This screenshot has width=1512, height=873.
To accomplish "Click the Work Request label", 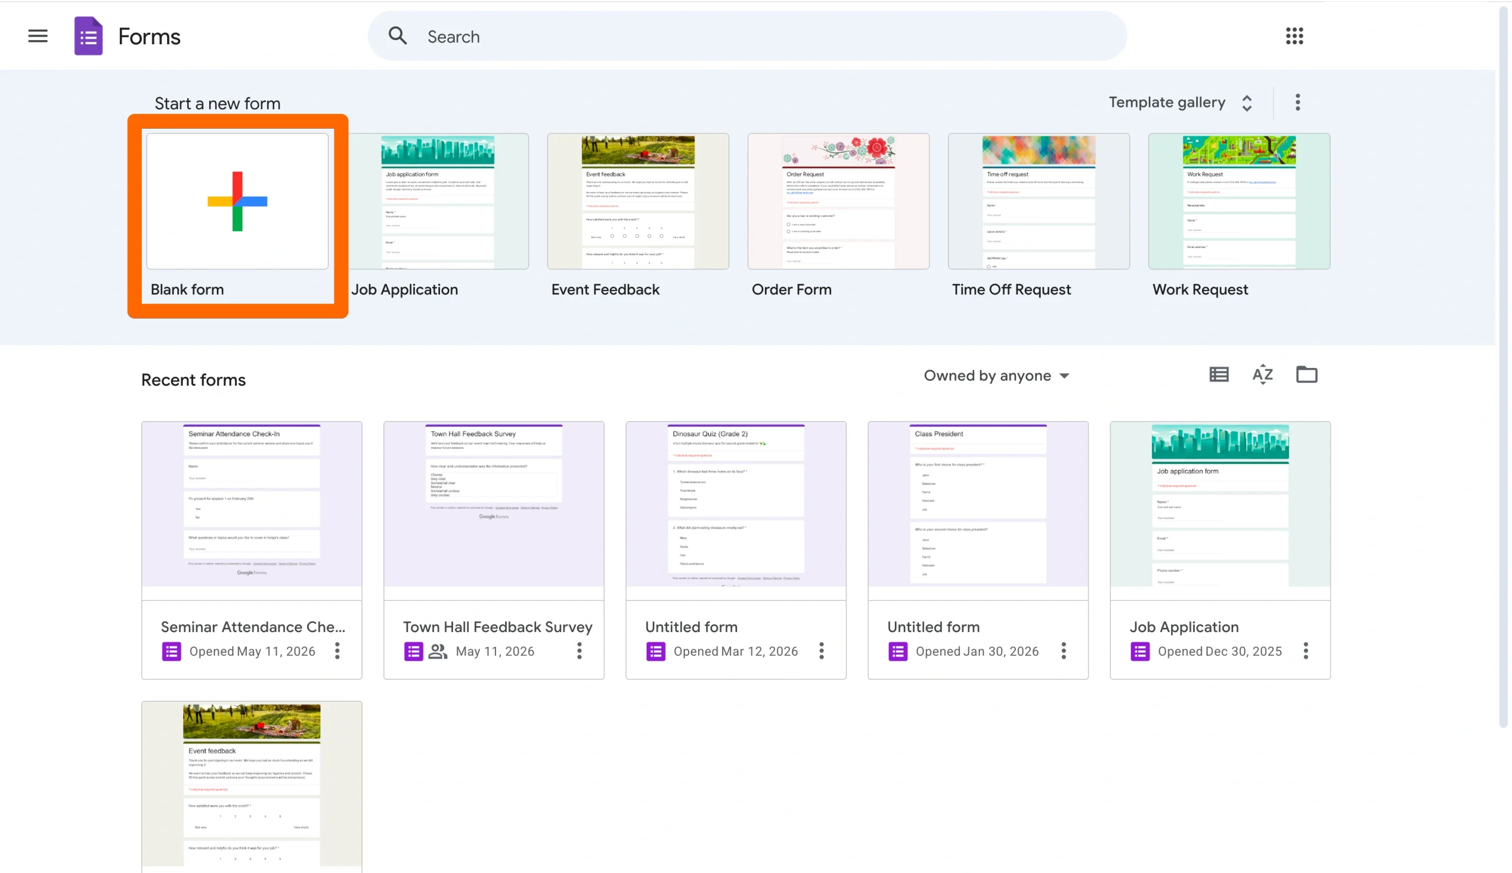I will click(x=1200, y=289).
